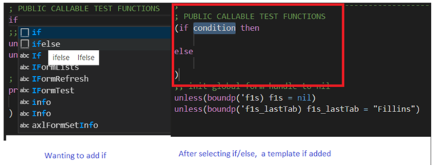Select the snippet icon beside 'if' suggestion
434x168 pixels.
tap(24, 32)
